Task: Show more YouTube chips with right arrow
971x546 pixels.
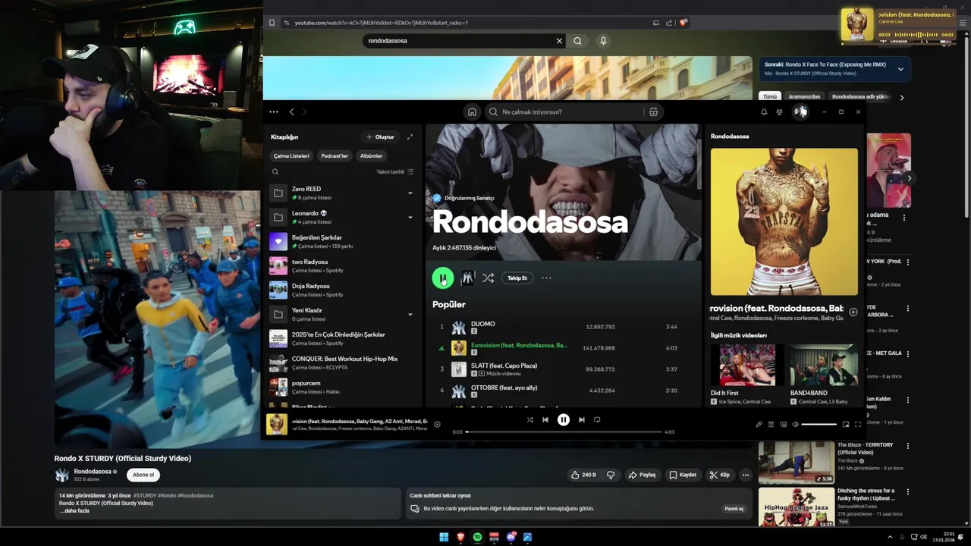Action: coord(902,97)
